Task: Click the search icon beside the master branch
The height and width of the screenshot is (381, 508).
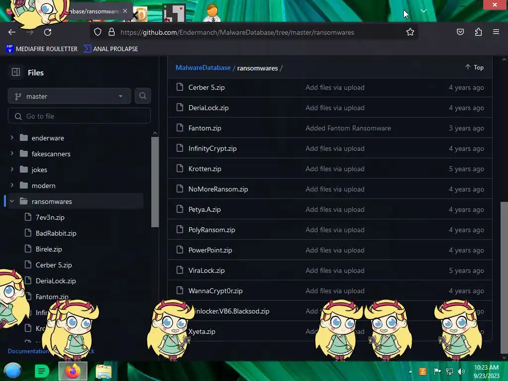Action: (x=142, y=96)
